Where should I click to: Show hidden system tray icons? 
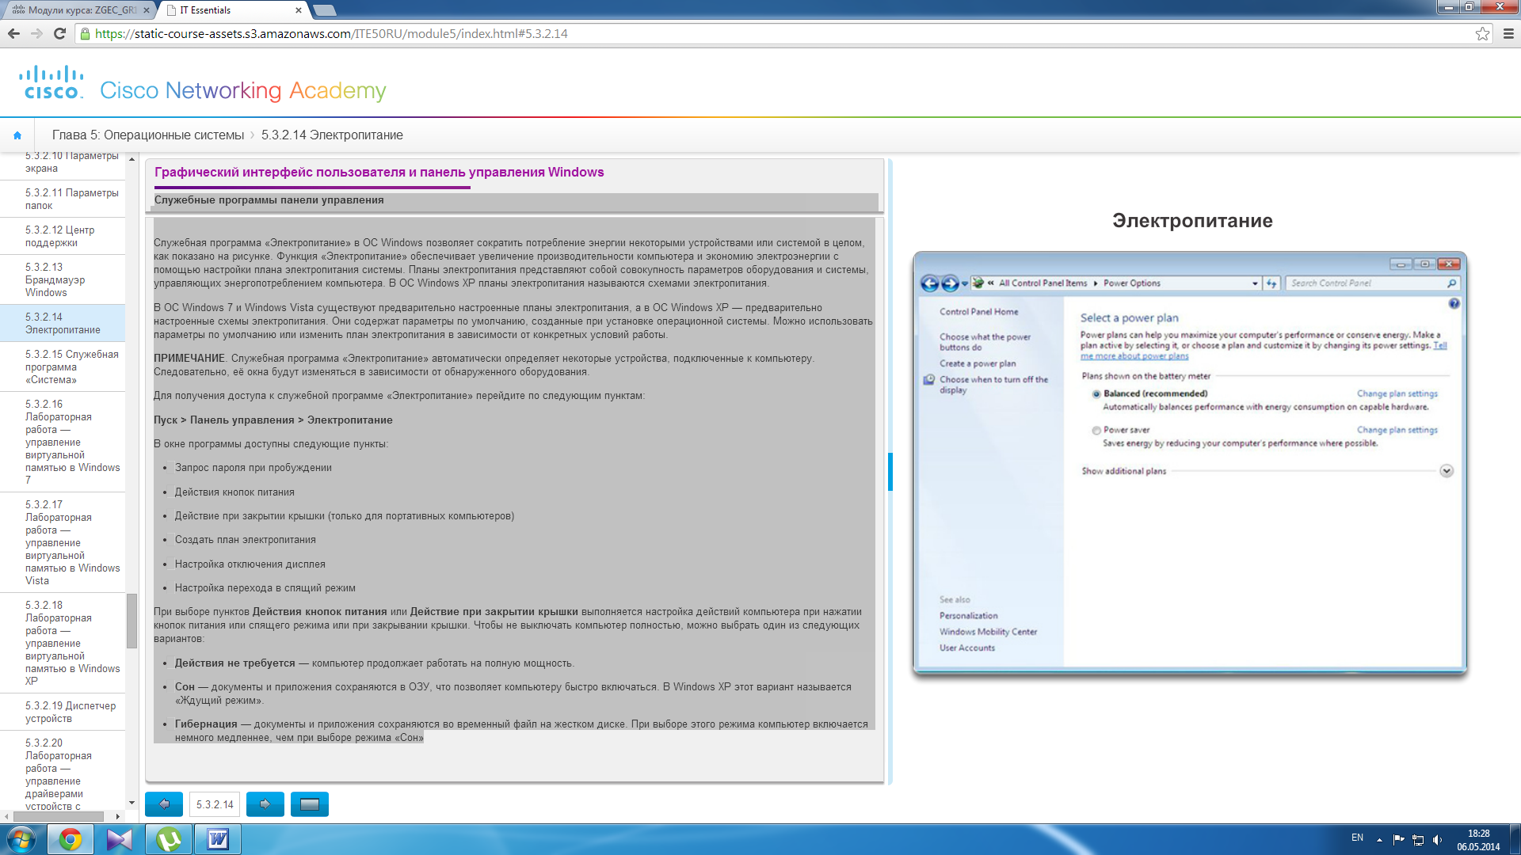coord(1379,840)
